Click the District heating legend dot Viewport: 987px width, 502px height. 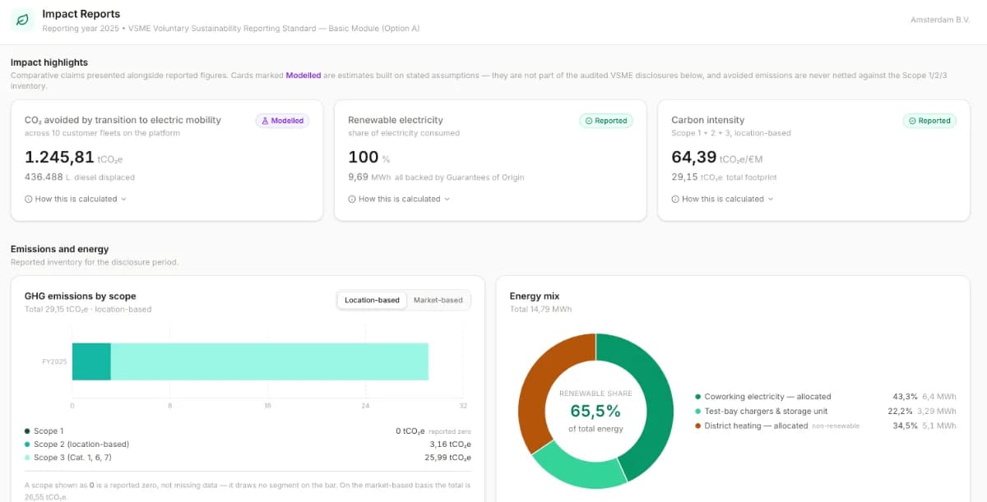pyautogui.click(x=697, y=426)
